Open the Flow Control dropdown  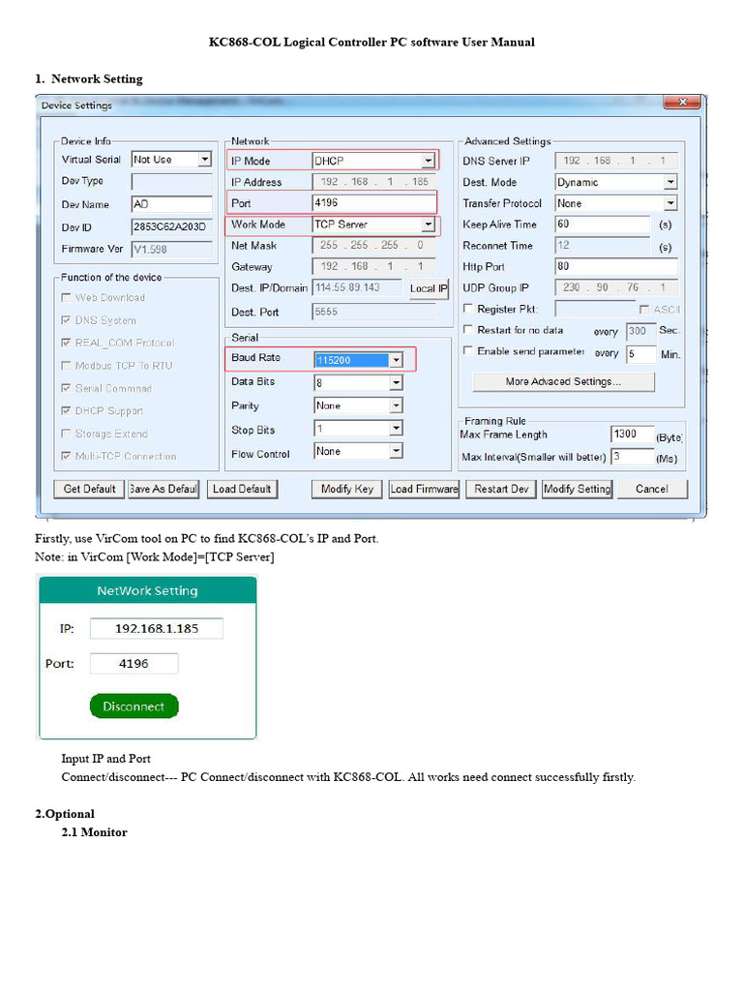coord(396,451)
